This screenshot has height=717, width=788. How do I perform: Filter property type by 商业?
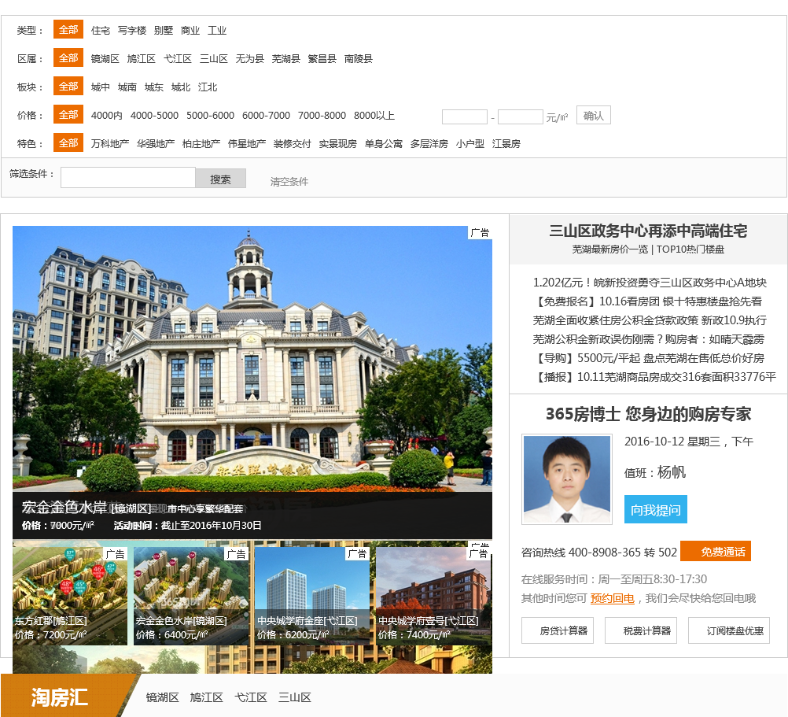point(190,31)
